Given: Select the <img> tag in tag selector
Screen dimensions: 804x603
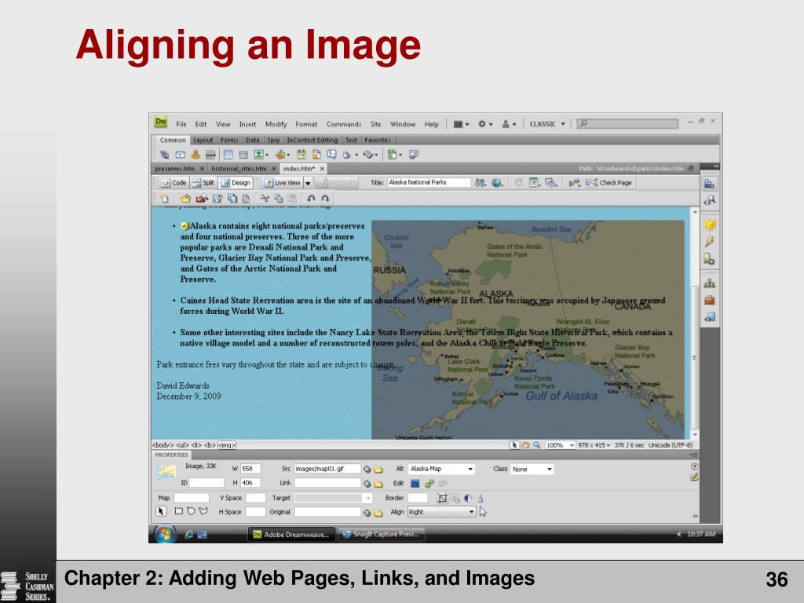Looking at the screenshot, I should point(227,445).
